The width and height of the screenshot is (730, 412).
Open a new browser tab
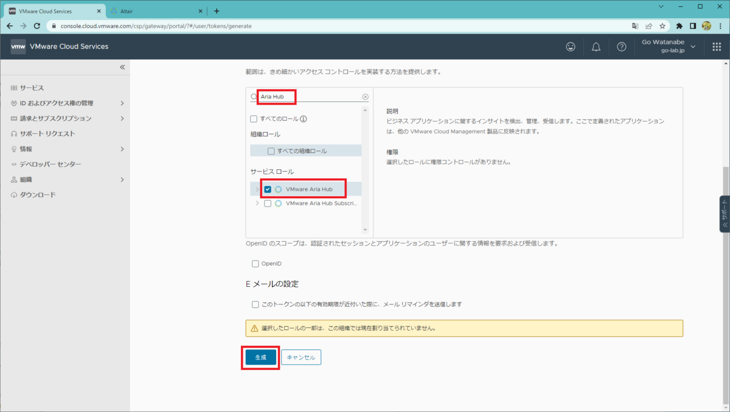pyautogui.click(x=217, y=11)
